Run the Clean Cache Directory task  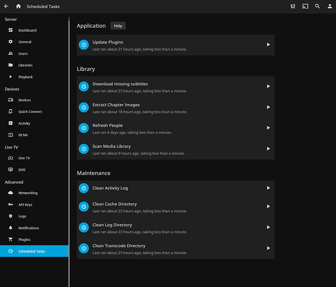268,206
